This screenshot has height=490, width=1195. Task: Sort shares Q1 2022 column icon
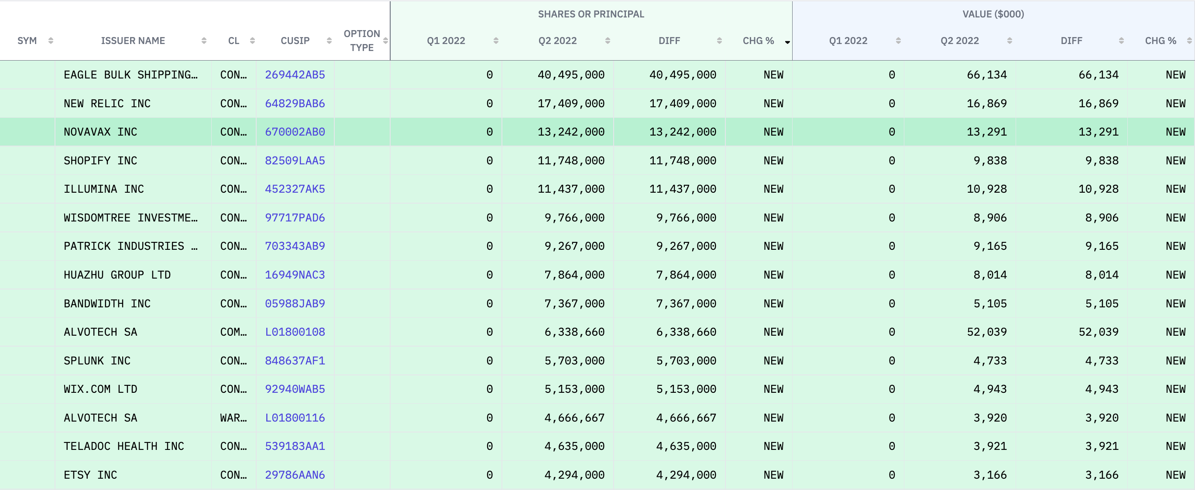496,41
